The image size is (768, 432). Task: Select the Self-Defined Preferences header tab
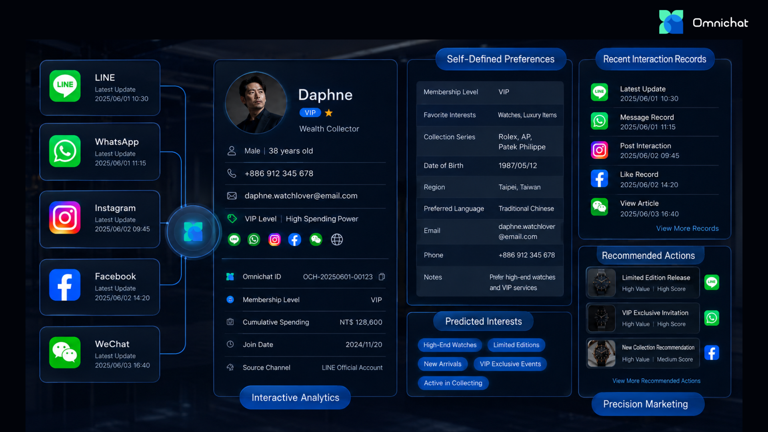[x=501, y=59]
